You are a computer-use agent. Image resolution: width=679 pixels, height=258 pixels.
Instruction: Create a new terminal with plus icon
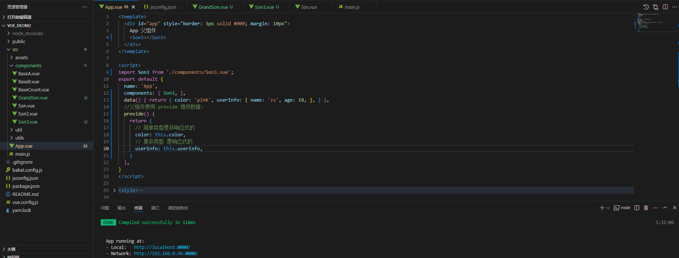coord(602,208)
